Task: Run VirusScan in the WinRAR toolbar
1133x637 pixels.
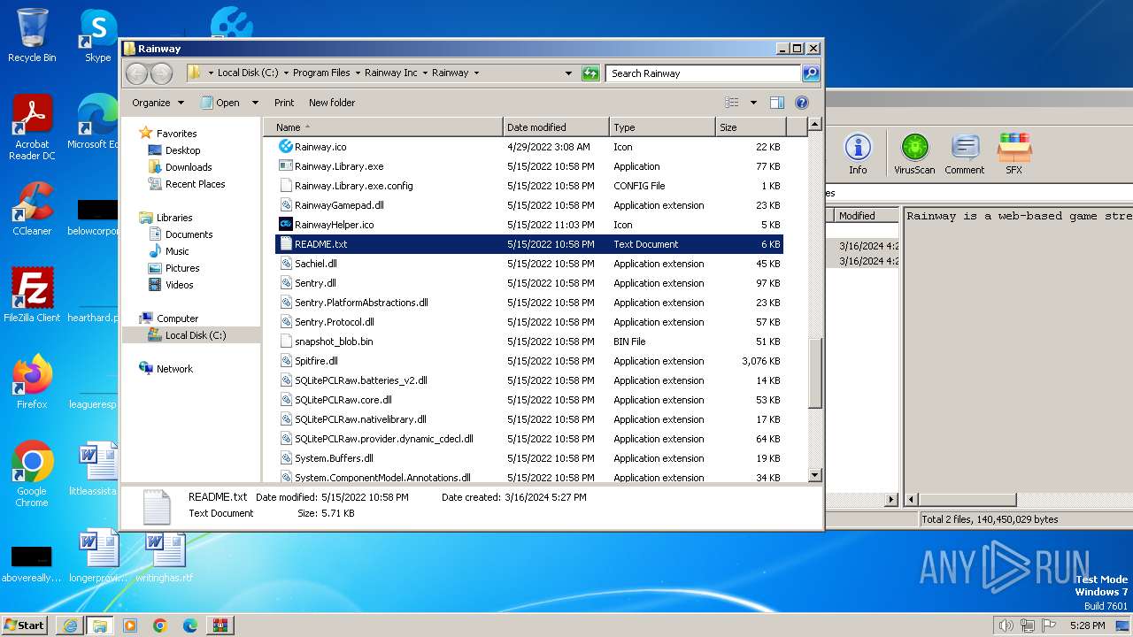Action: (x=914, y=154)
